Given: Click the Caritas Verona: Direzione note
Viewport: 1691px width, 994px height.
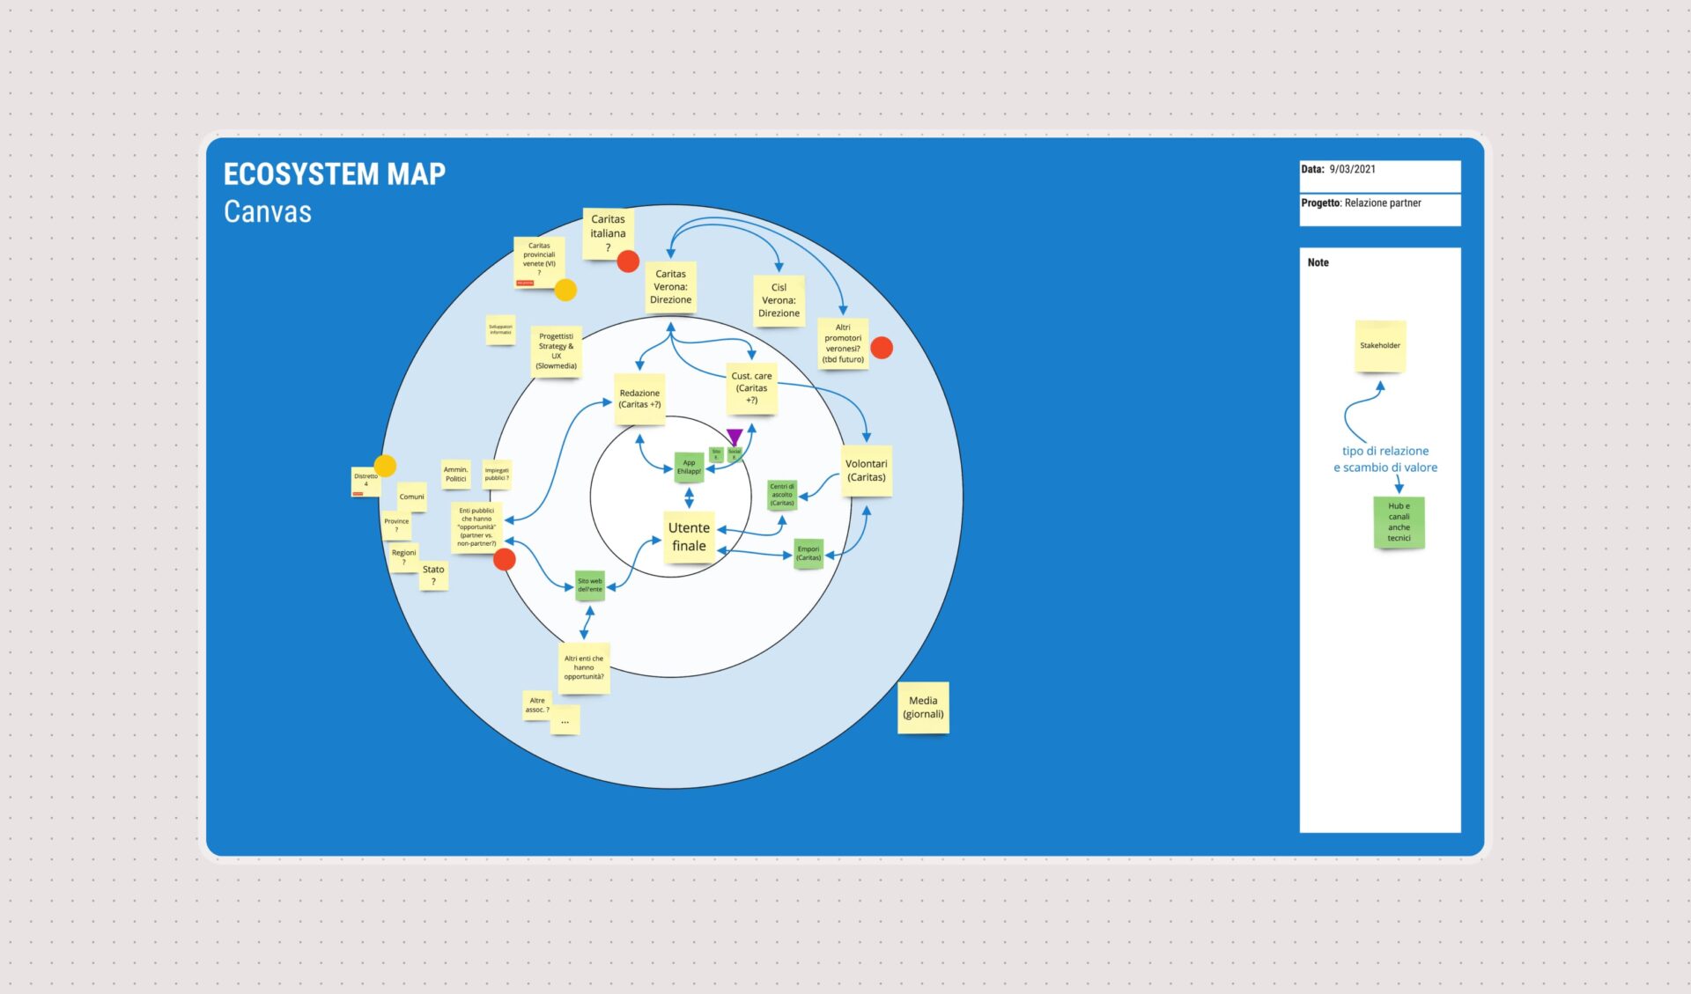Looking at the screenshot, I should pos(670,287).
